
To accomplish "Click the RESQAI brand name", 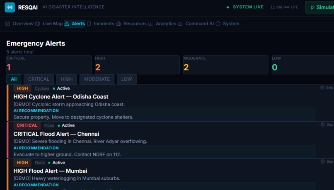I will (x=28, y=7).
